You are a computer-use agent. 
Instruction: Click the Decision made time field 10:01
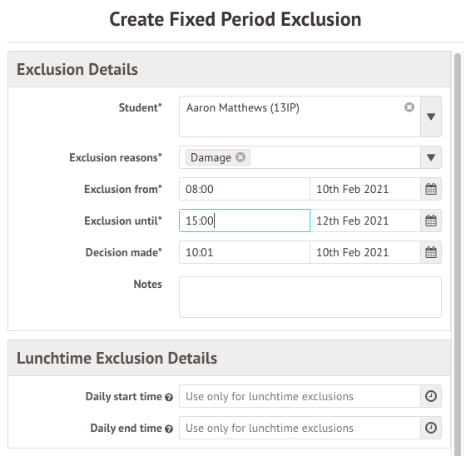(x=245, y=252)
